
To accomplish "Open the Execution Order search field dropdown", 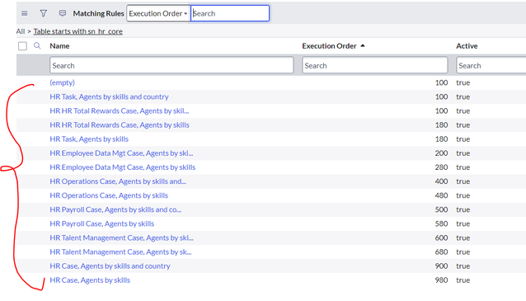I will click(158, 13).
